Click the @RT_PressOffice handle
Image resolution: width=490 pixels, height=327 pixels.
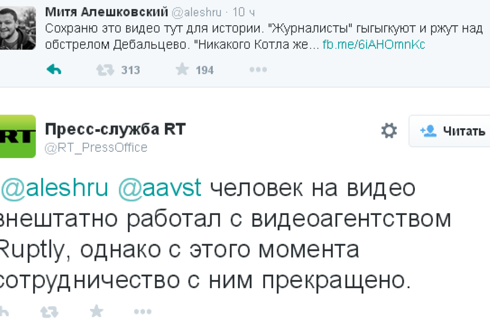96,147
